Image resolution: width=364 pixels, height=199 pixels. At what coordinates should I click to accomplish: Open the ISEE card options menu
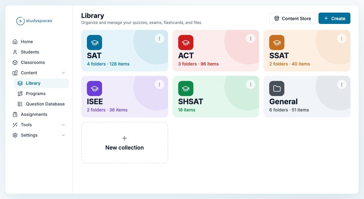pyautogui.click(x=160, y=85)
